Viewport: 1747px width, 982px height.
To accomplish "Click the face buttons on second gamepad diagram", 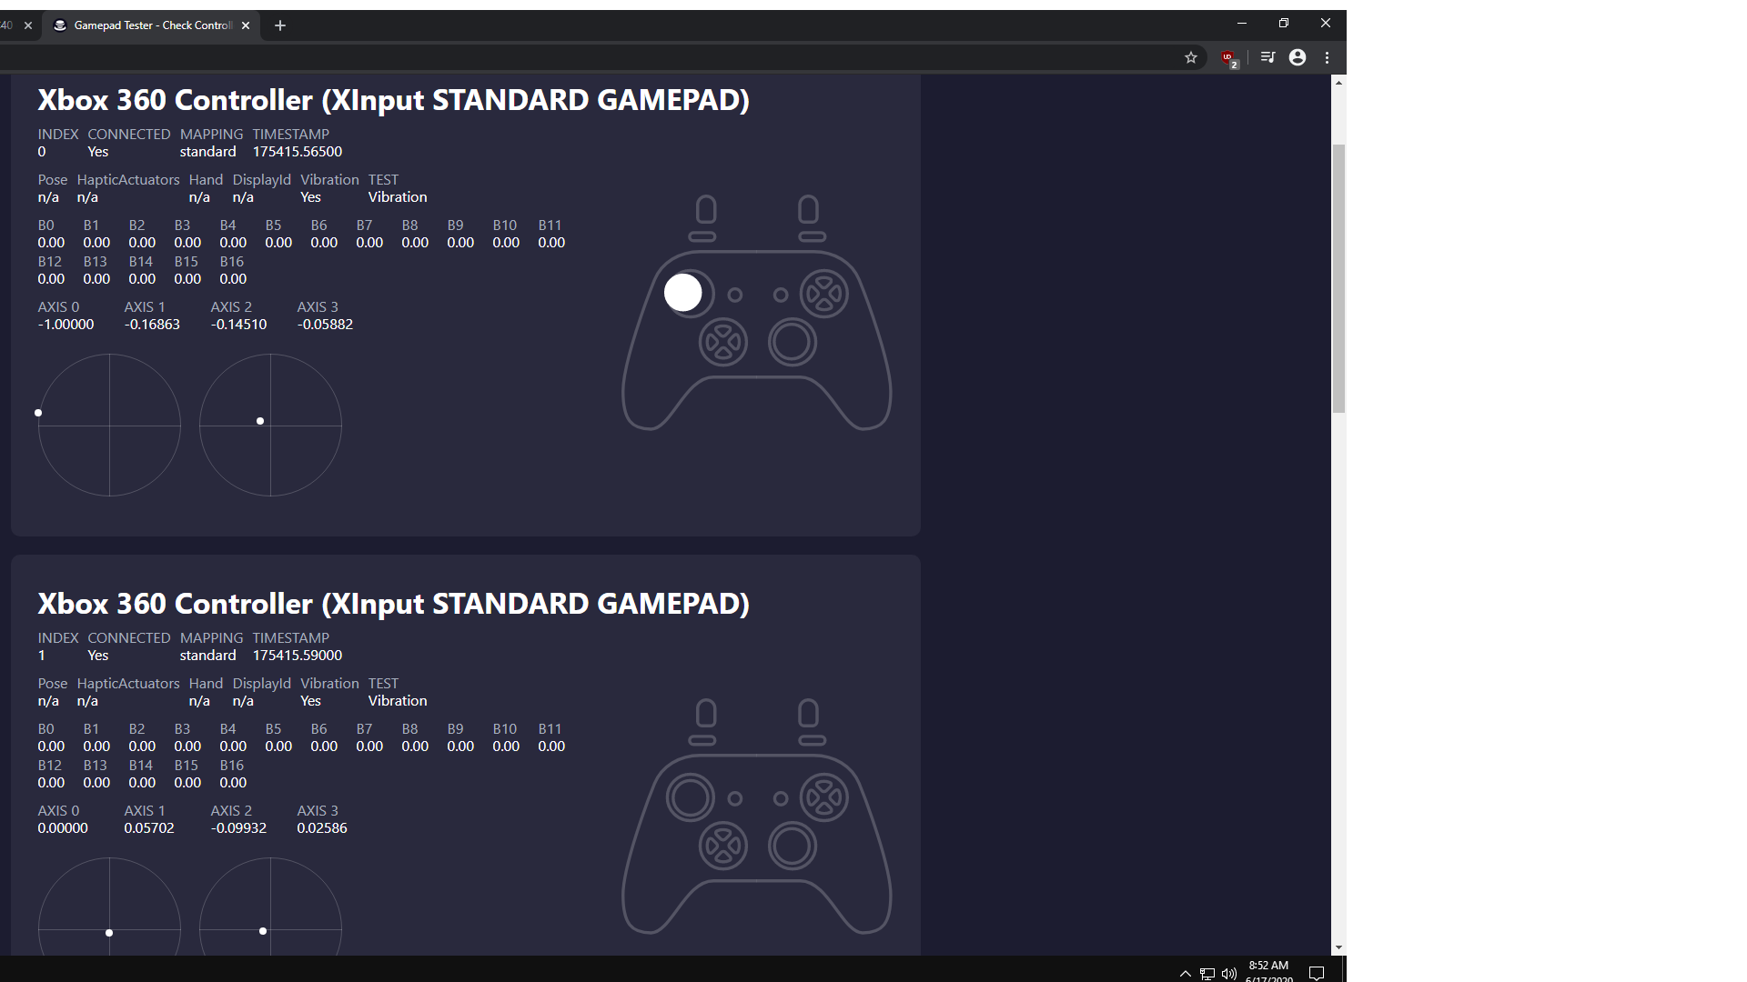I will pos(824,797).
